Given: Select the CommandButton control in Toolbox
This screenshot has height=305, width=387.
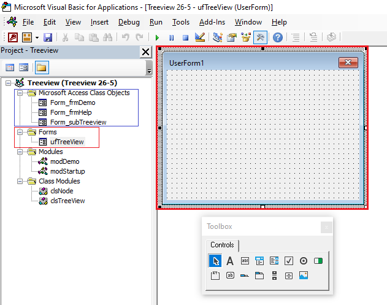Looking at the screenshot, I should pyautogui.click(x=230, y=276).
